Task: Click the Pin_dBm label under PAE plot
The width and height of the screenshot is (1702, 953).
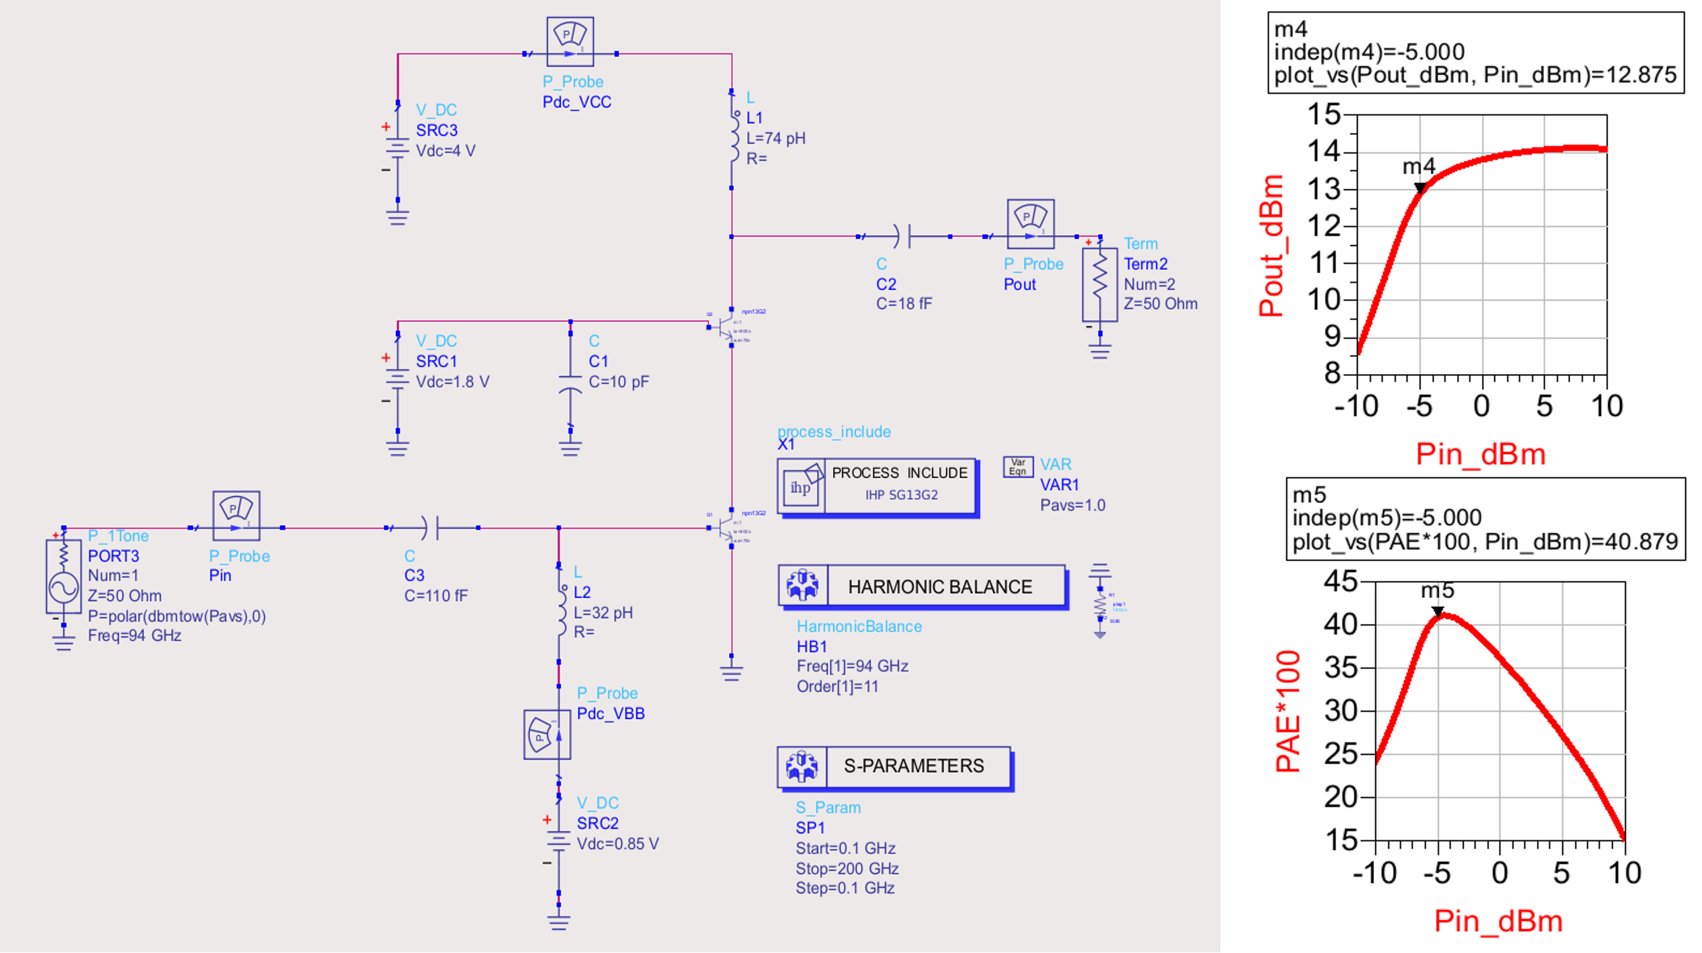Action: (1498, 921)
